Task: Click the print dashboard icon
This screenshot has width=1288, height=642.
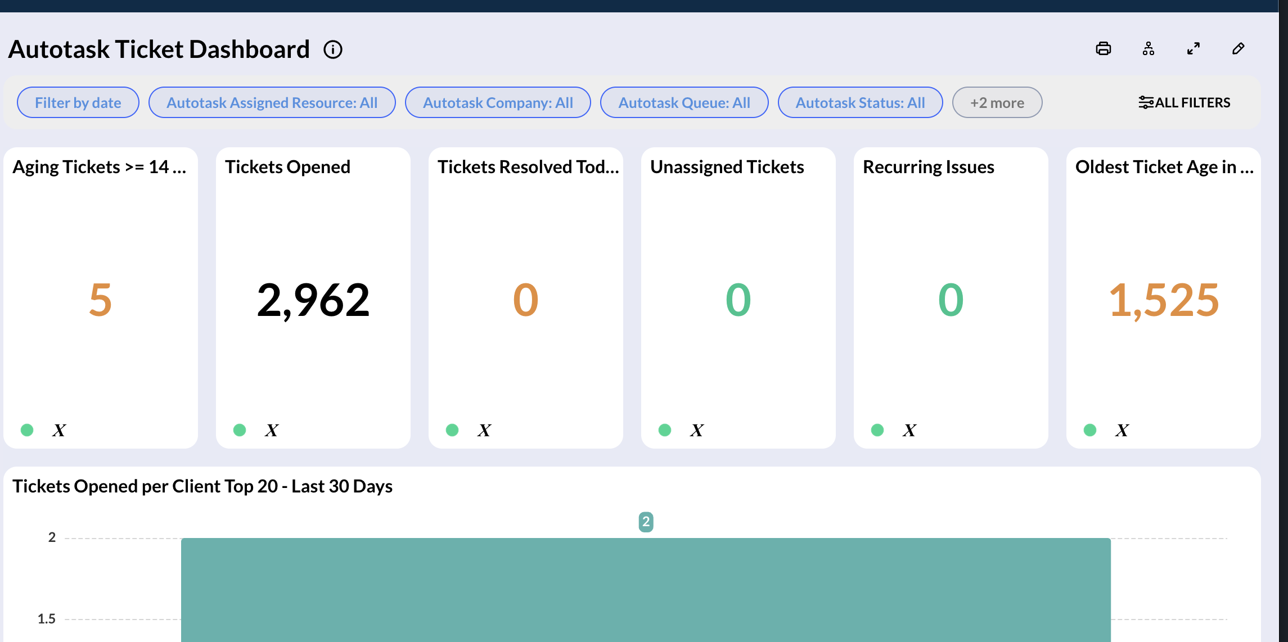Action: click(x=1104, y=49)
